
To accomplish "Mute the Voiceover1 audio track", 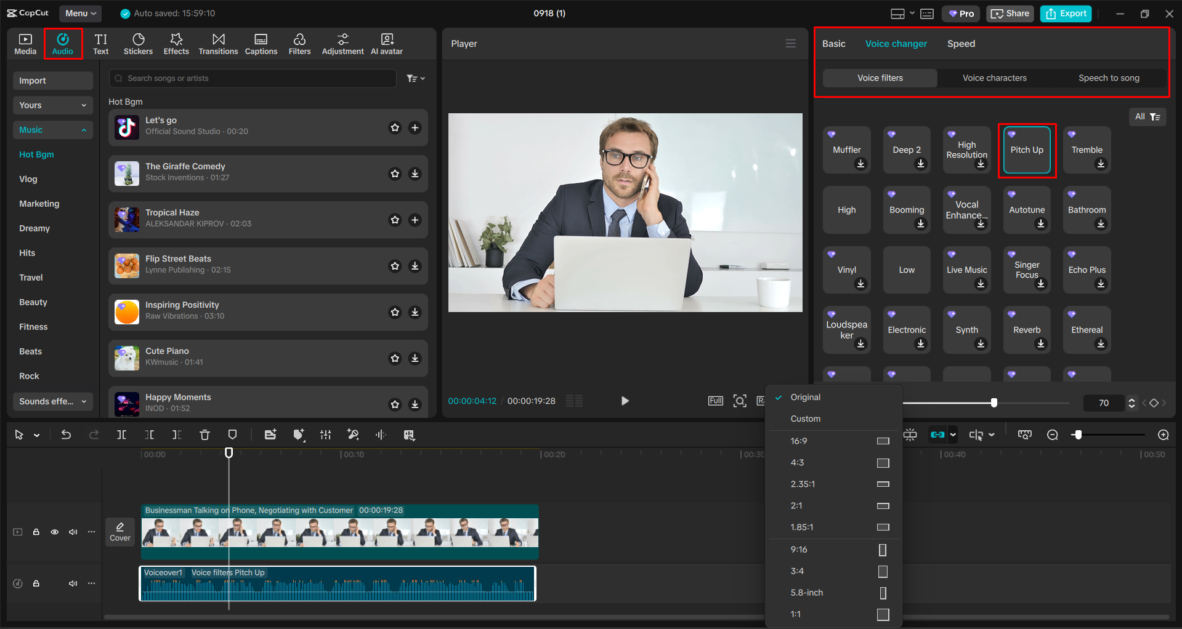I will [x=73, y=583].
